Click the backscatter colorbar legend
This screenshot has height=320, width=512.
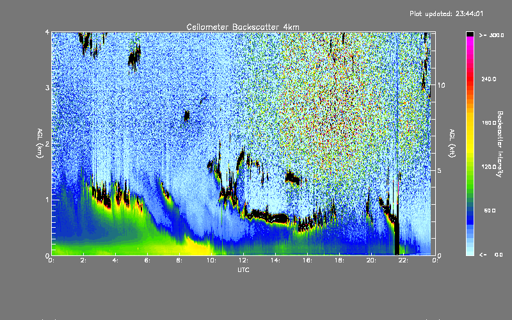pyautogui.click(x=470, y=143)
